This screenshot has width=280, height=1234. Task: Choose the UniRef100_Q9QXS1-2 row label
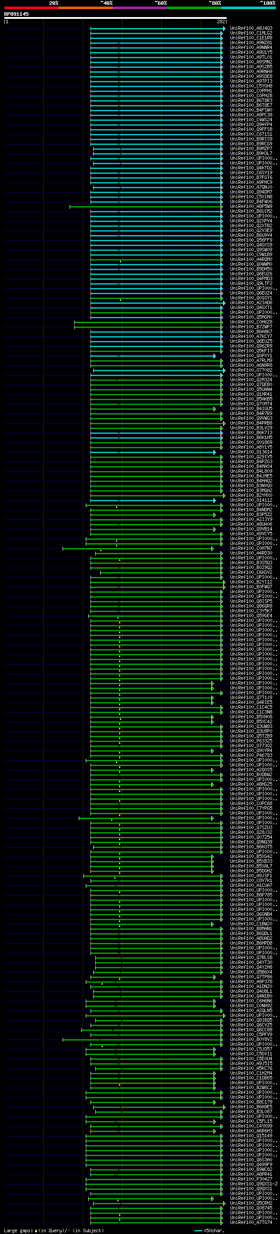coord(254,1183)
